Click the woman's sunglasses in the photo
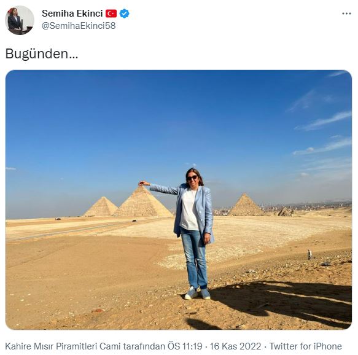Image resolution: width=358 pixels, height=355 pixels. click(192, 178)
